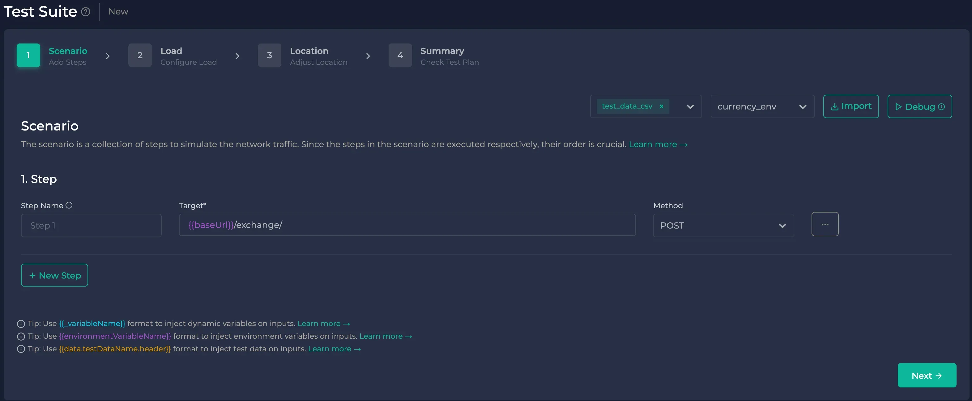This screenshot has height=401, width=972.
Task: Deselect the test_data_csv selection chip
Action: click(662, 106)
